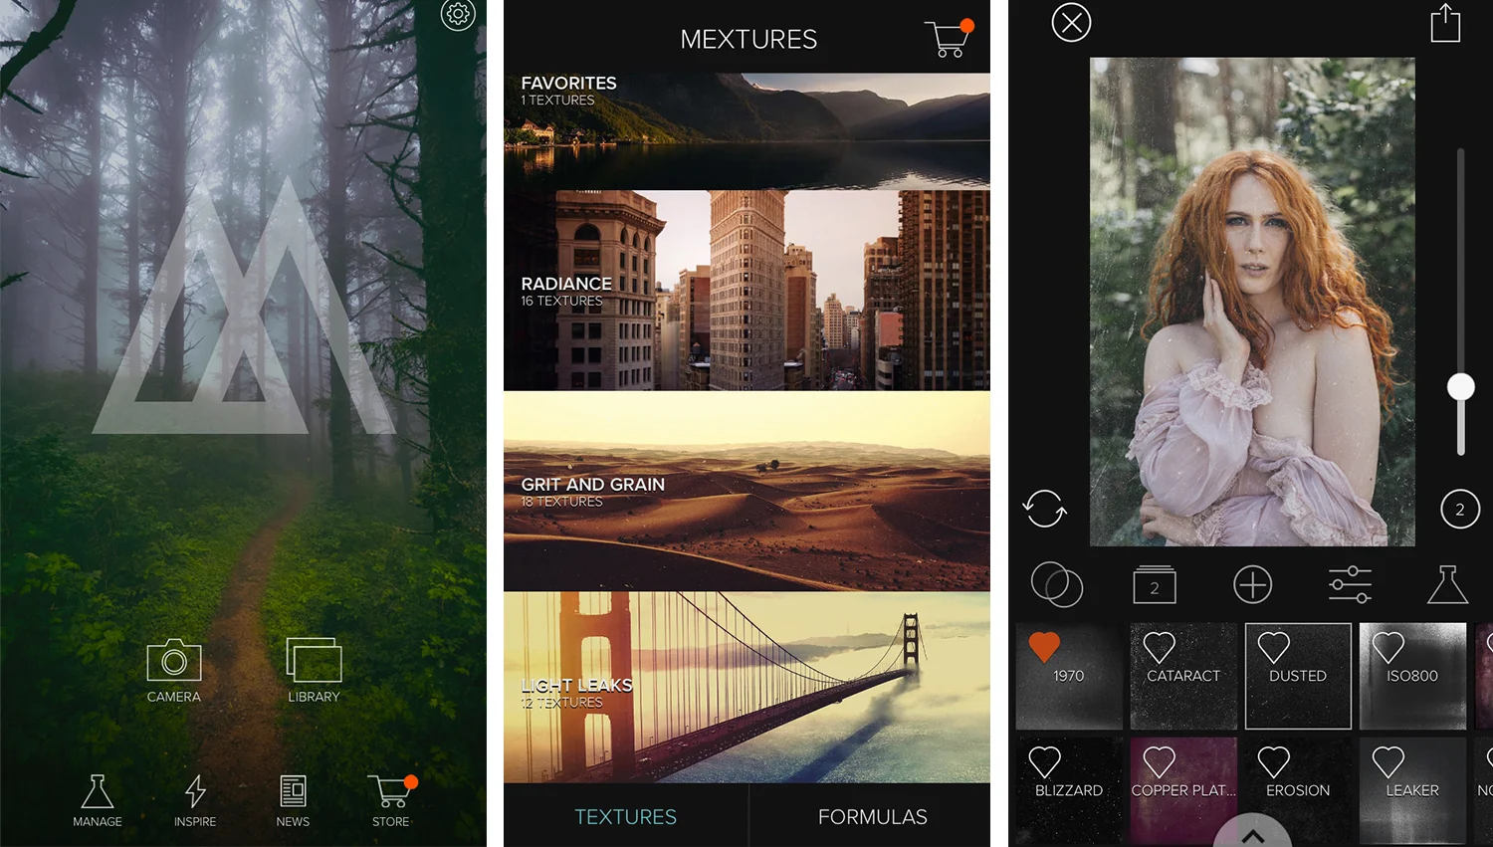Screen dimensions: 1493x847
Task: Open the Grit and Grain texture pack
Action: point(746,491)
